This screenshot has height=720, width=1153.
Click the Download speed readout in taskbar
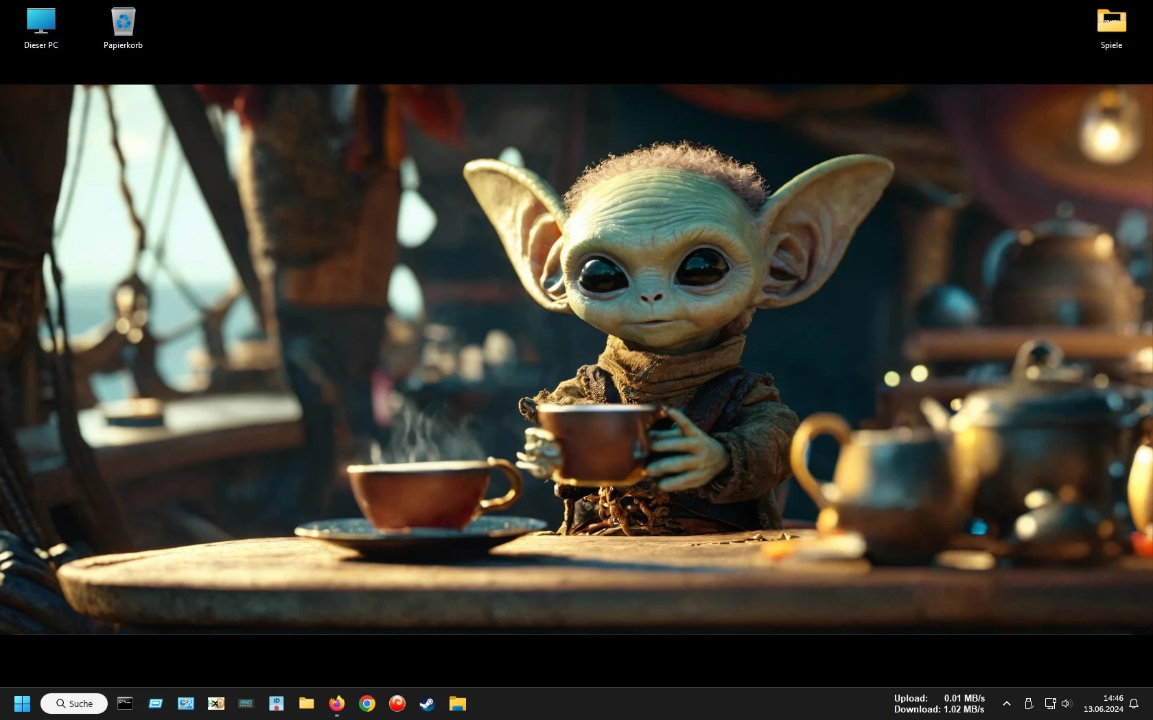click(x=939, y=709)
